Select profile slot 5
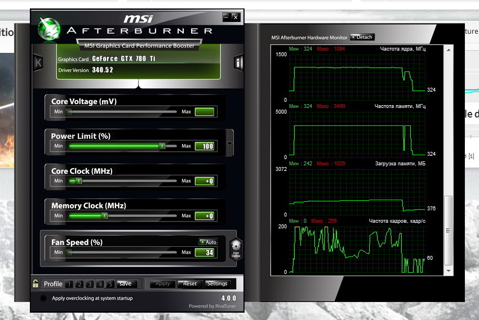 [110, 284]
